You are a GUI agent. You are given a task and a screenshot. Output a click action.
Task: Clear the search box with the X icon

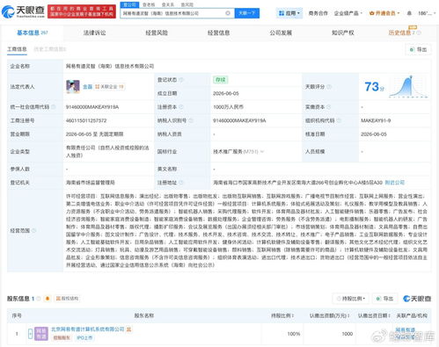pyautogui.click(x=228, y=13)
